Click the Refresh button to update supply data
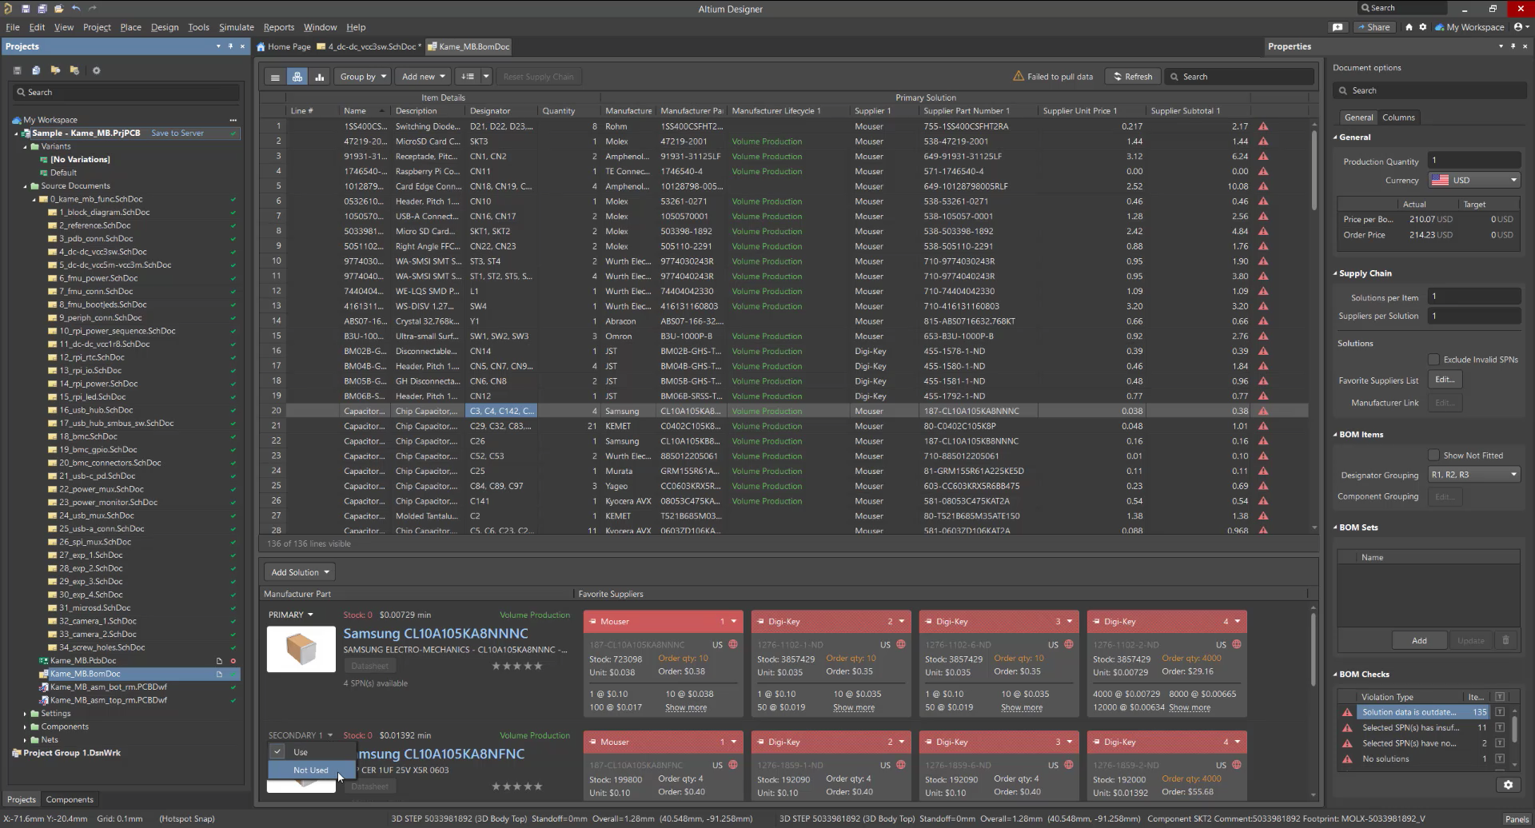The height and width of the screenshot is (828, 1535). tap(1132, 76)
